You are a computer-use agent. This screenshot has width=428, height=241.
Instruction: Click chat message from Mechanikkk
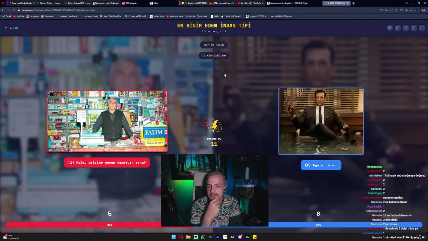tap(376, 167)
